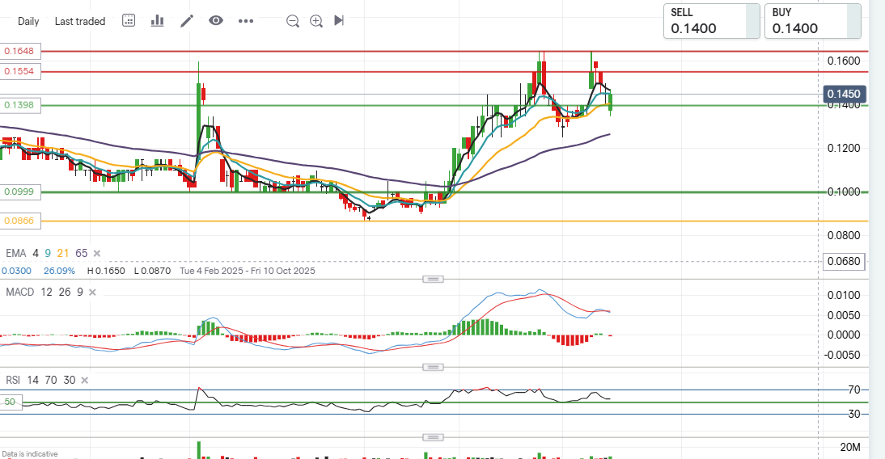Open EMA indicator settings label
The image size is (885, 459).
tap(16, 253)
